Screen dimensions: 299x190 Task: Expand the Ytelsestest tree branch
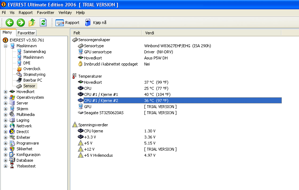point(5,166)
